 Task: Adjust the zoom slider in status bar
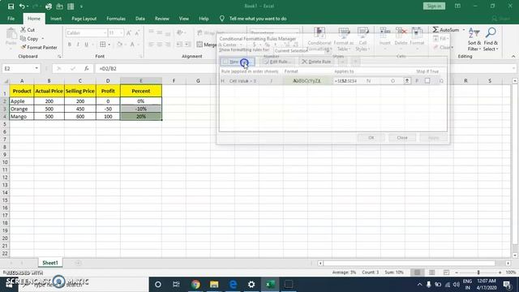coord(478,273)
